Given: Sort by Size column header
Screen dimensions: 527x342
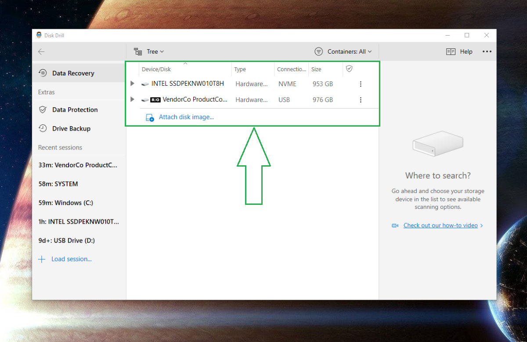Looking at the screenshot, I should (316, 69).
